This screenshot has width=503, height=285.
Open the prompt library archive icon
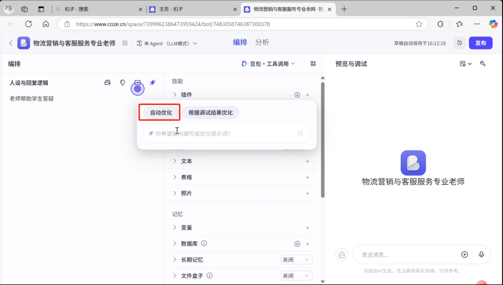point(107,82)
